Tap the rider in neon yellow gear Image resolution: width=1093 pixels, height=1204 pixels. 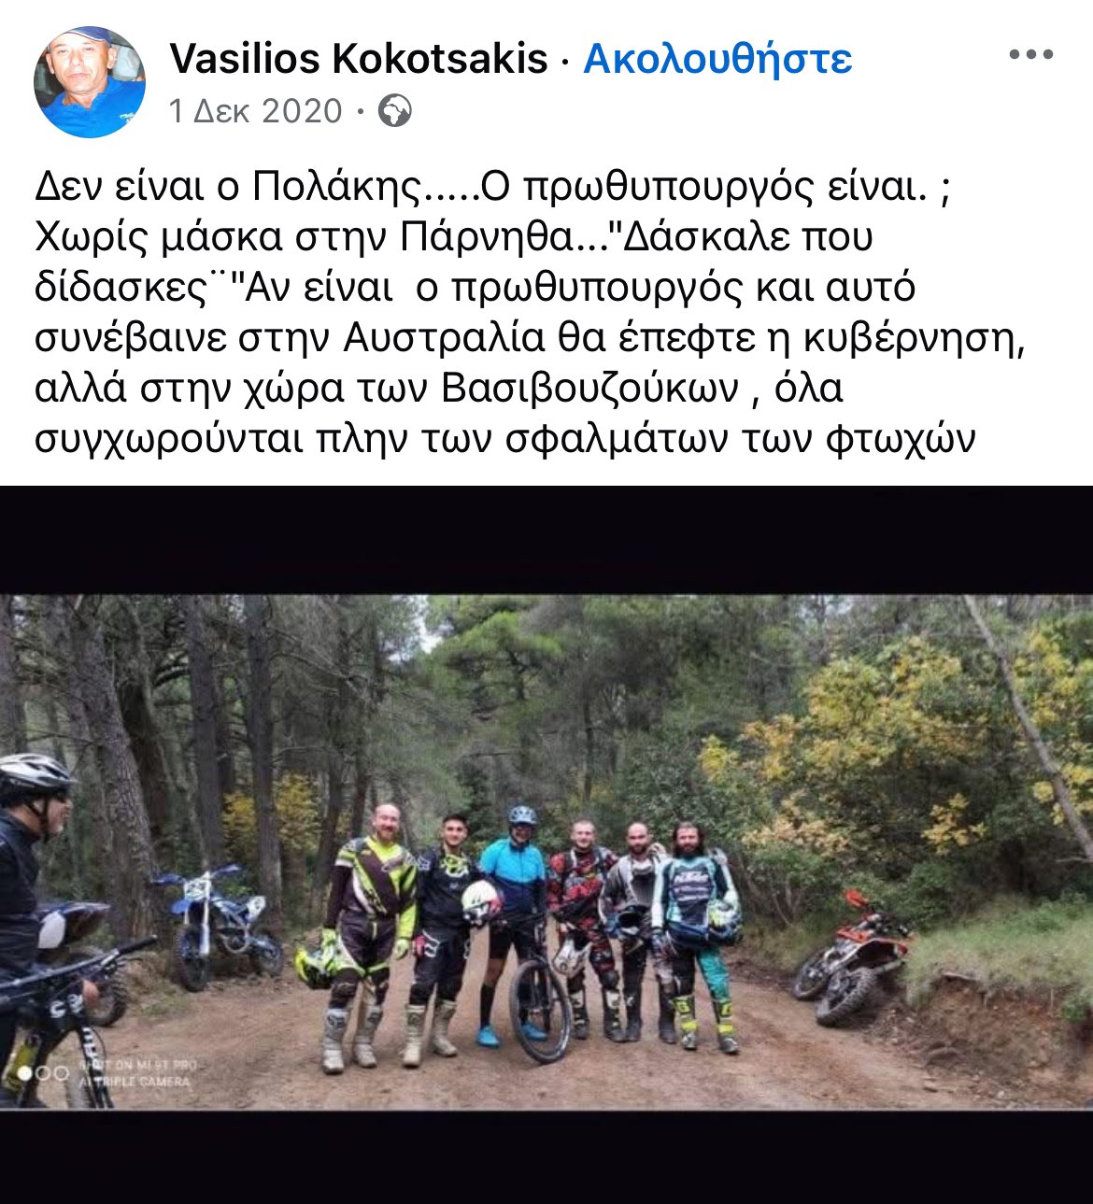[x=368, y=934]
